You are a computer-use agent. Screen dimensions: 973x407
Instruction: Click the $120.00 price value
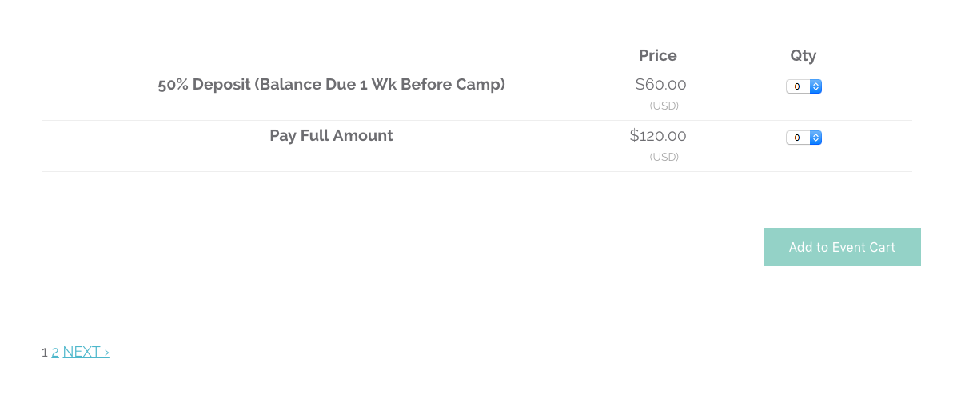pos(658,135)
